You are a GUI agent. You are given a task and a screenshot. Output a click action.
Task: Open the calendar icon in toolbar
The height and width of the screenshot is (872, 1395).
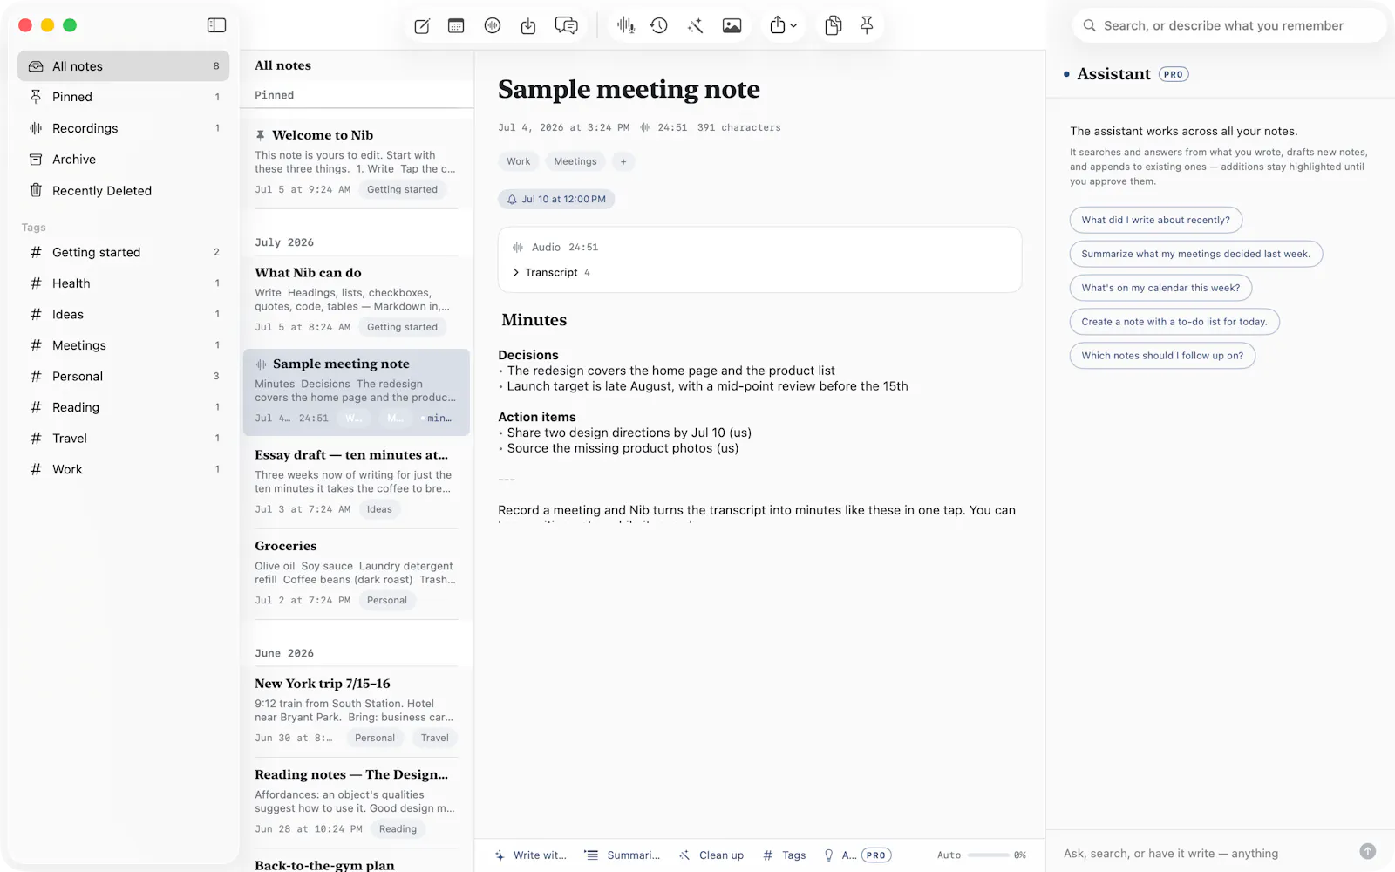pos(456,26)
